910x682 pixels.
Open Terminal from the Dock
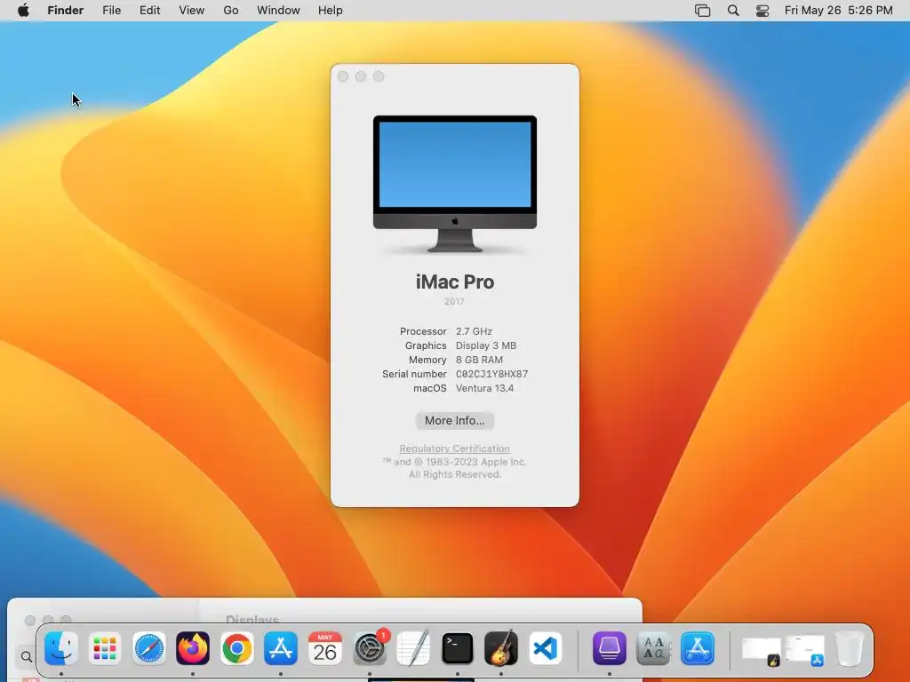click(458, 647)
